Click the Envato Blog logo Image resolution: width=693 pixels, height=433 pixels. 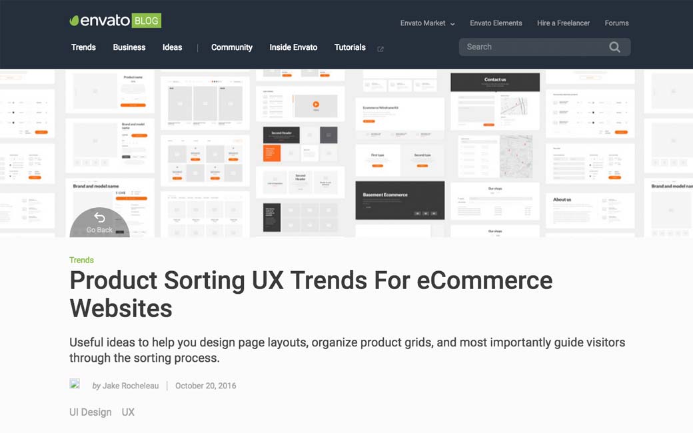(x=115, y=21)
